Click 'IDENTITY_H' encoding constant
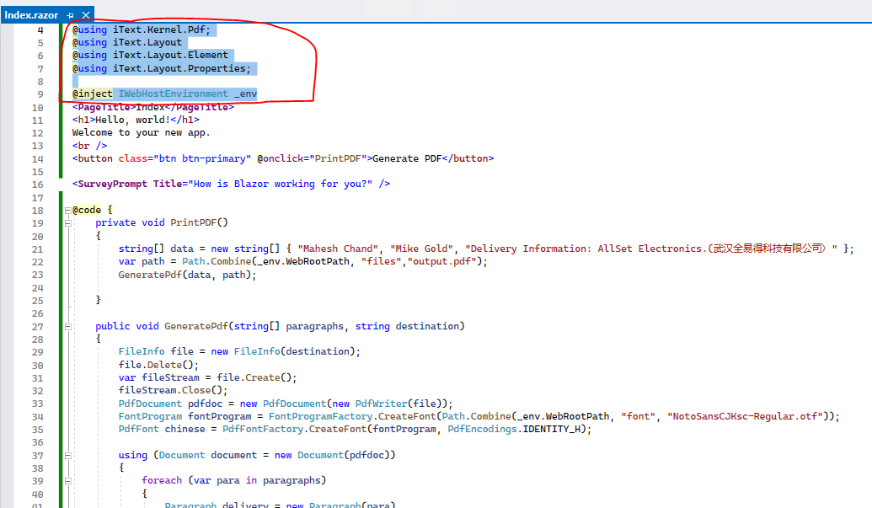The height and width of the screenshot is (508, 872). coord(552,430)
